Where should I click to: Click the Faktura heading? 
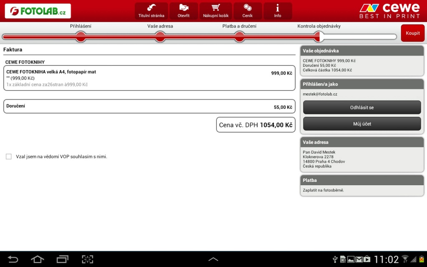pyautogui.click(x=13, y=50)
